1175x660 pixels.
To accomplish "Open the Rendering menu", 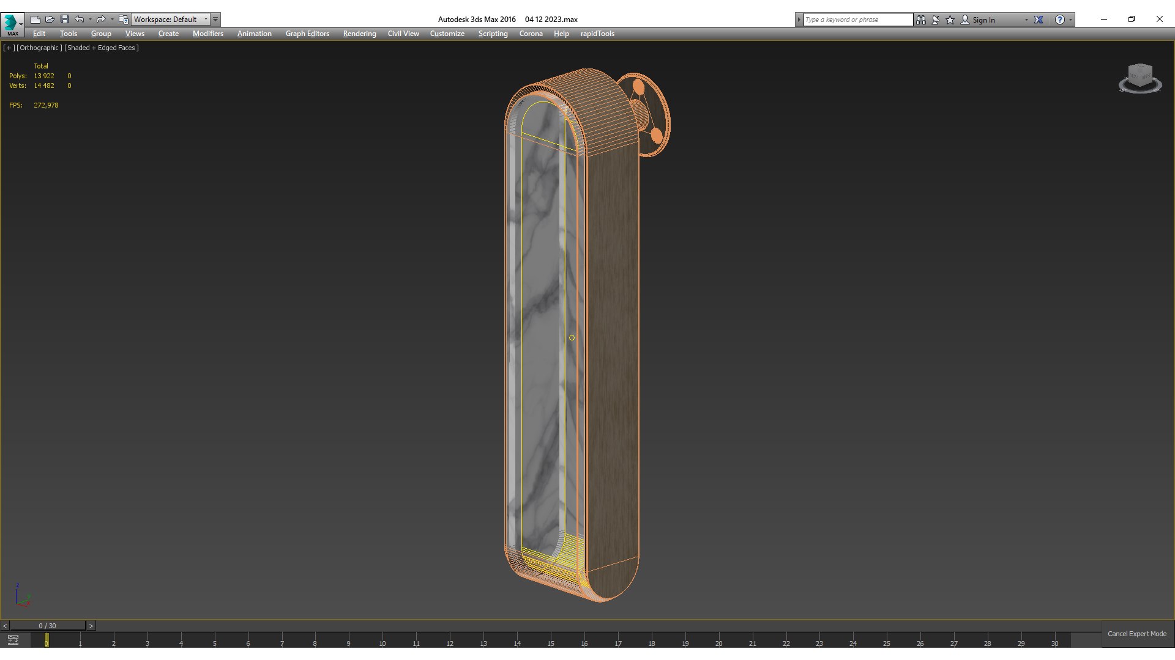I will coord(359,34).
